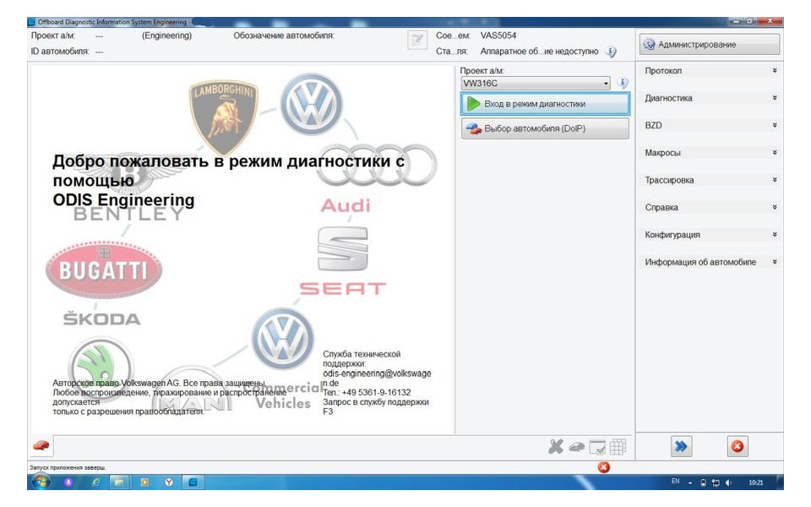Click VAS5054 connection value
Screen dimensions: 811x507
tap(498, 35)
